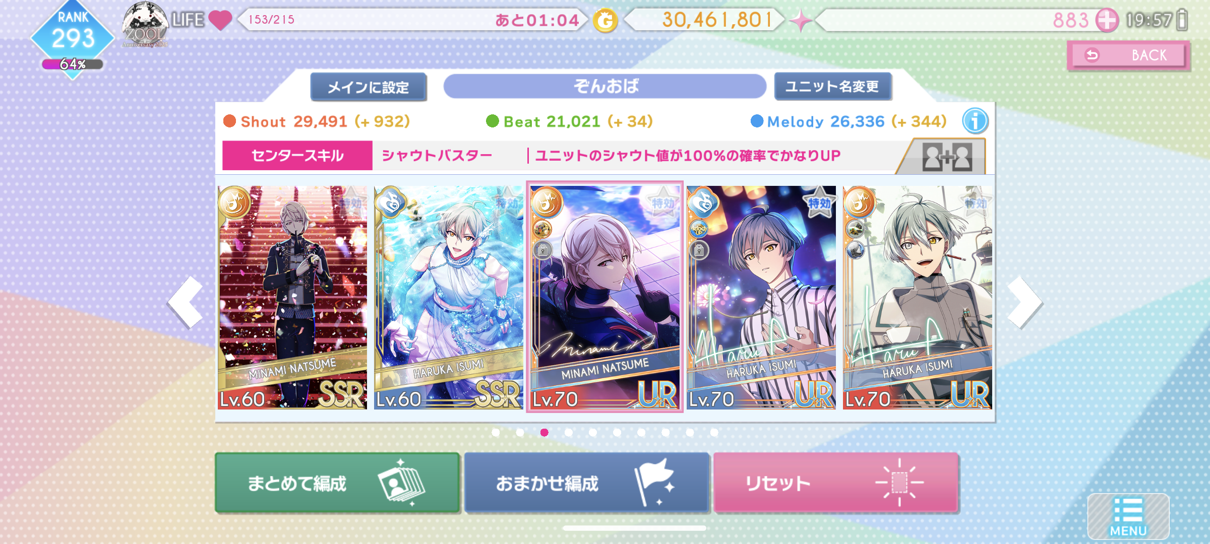Click the pink リセット button
The width and height of the screenshot is (1210, 544).
pyautogui.click(x=835, y=483)
